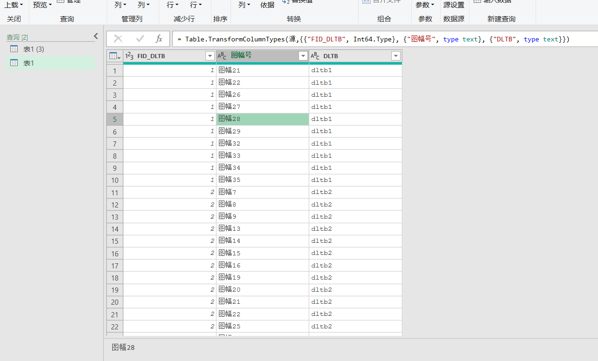Click the 图幅13 cell

pos(263,229)
